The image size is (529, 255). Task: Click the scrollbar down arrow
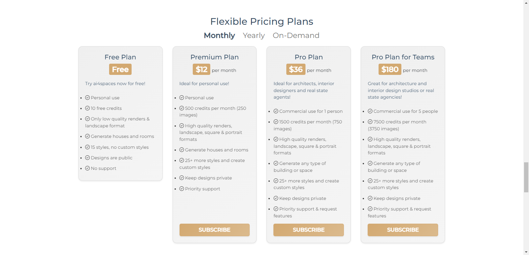[x=526, y=252]
